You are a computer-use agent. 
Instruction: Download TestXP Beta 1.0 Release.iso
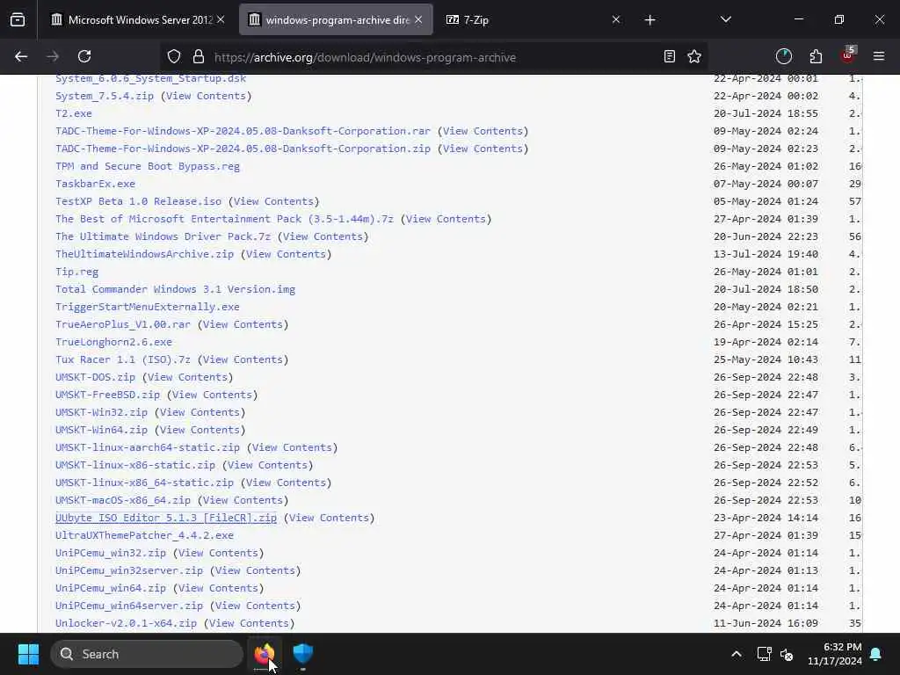(x=138, y=201)
